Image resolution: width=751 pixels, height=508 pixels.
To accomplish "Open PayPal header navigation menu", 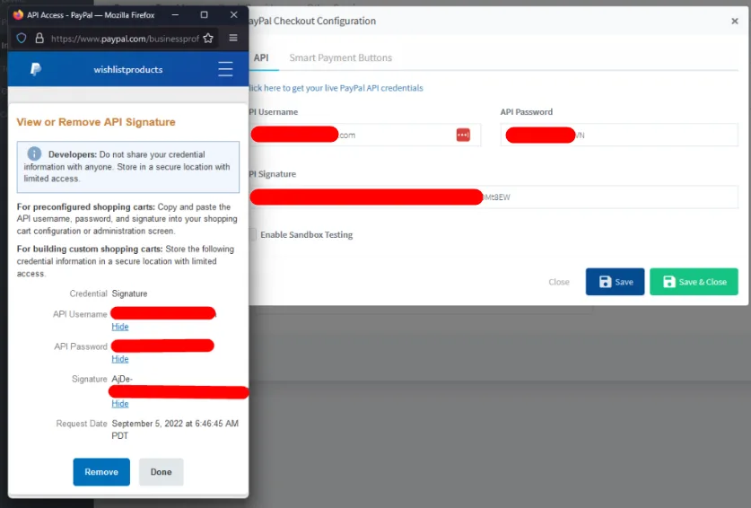I will pyautogui.click(x=225, y=69).
